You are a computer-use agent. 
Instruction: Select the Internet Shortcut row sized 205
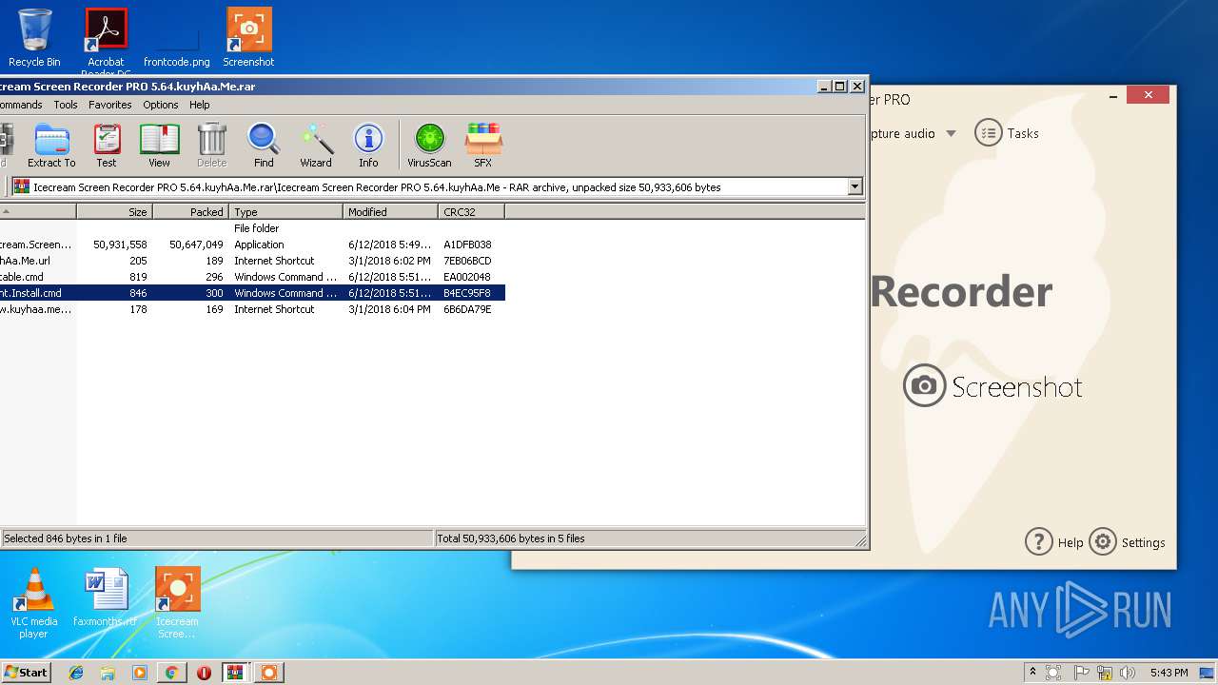click(x=252, y=261)
